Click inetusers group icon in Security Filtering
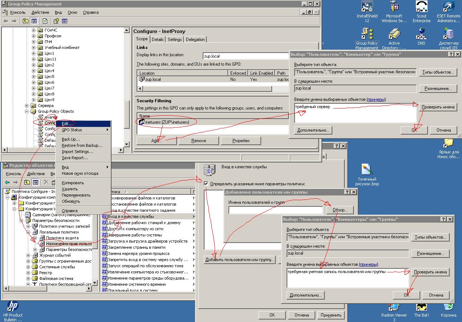The height and width of the screenshot is (322, 462). click(142, 122)
